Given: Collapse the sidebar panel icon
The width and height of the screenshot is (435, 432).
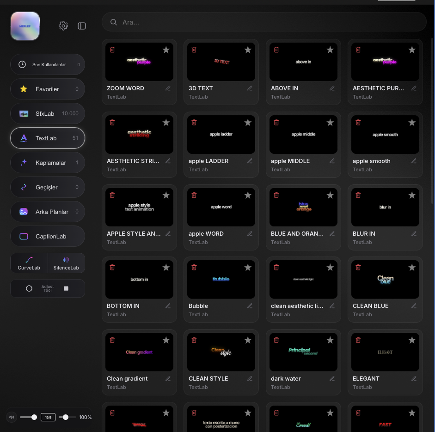Looking at the screenshot, I should [x=81, y=26].
